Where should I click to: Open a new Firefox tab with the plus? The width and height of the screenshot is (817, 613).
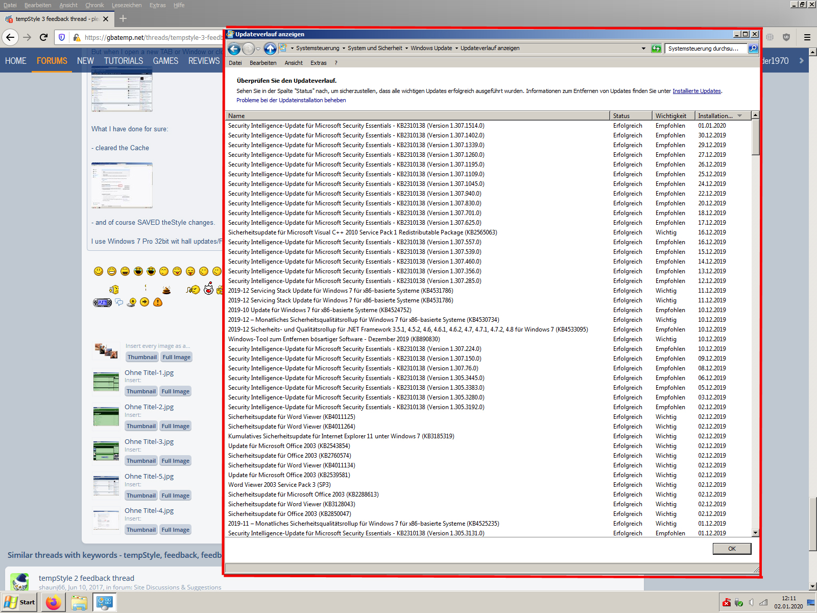click(x=123, y=19)
